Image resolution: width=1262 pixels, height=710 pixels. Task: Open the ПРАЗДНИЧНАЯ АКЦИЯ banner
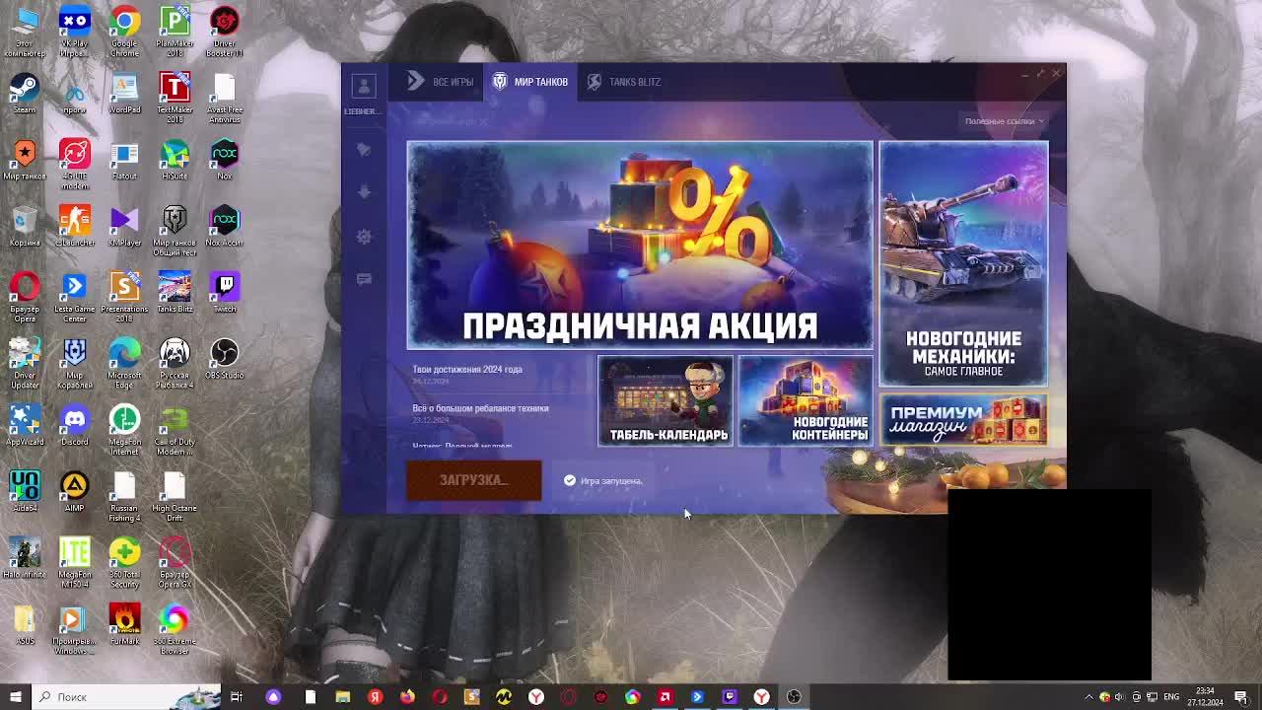[640, 246]
